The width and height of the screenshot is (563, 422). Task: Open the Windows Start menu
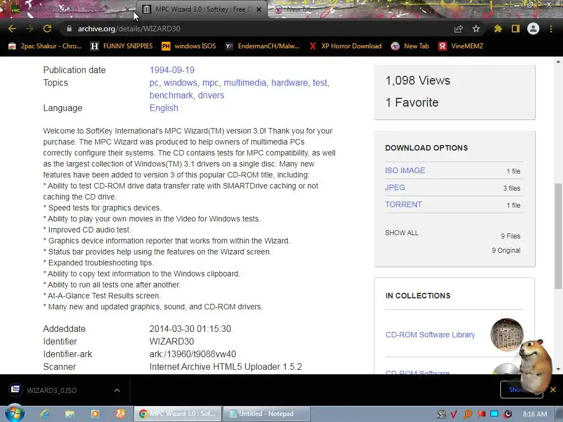click(14, 414)
